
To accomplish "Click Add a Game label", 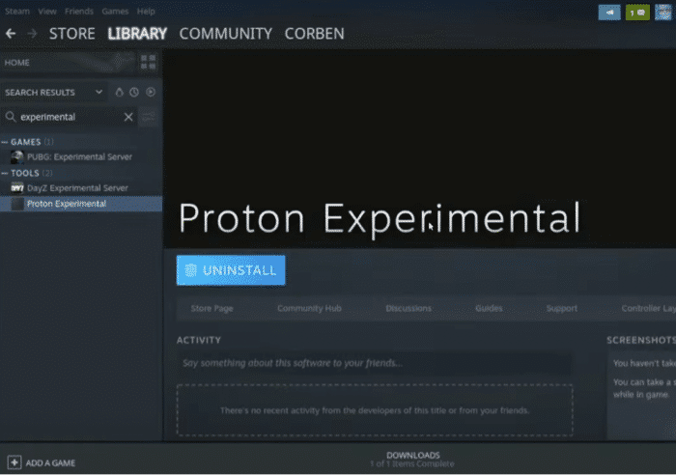I will 50,462.
